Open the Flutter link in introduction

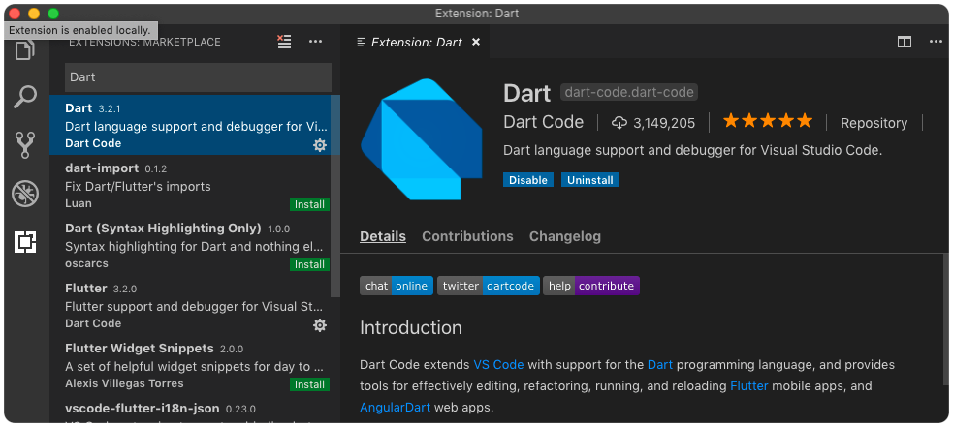tap(748, 385)
